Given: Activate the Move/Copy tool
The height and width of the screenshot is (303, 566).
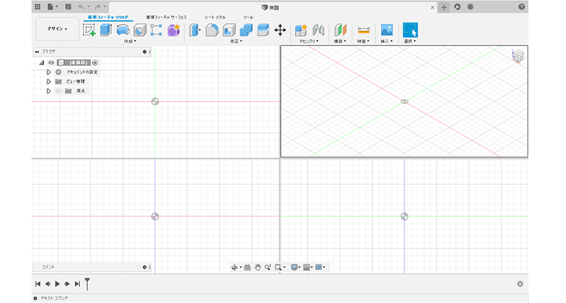Looking at the screenshot, I should coord(280,30).
